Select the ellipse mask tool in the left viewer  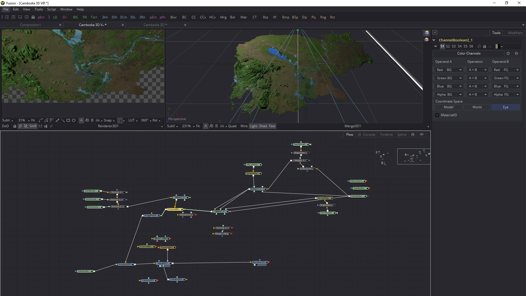point(74,120)
